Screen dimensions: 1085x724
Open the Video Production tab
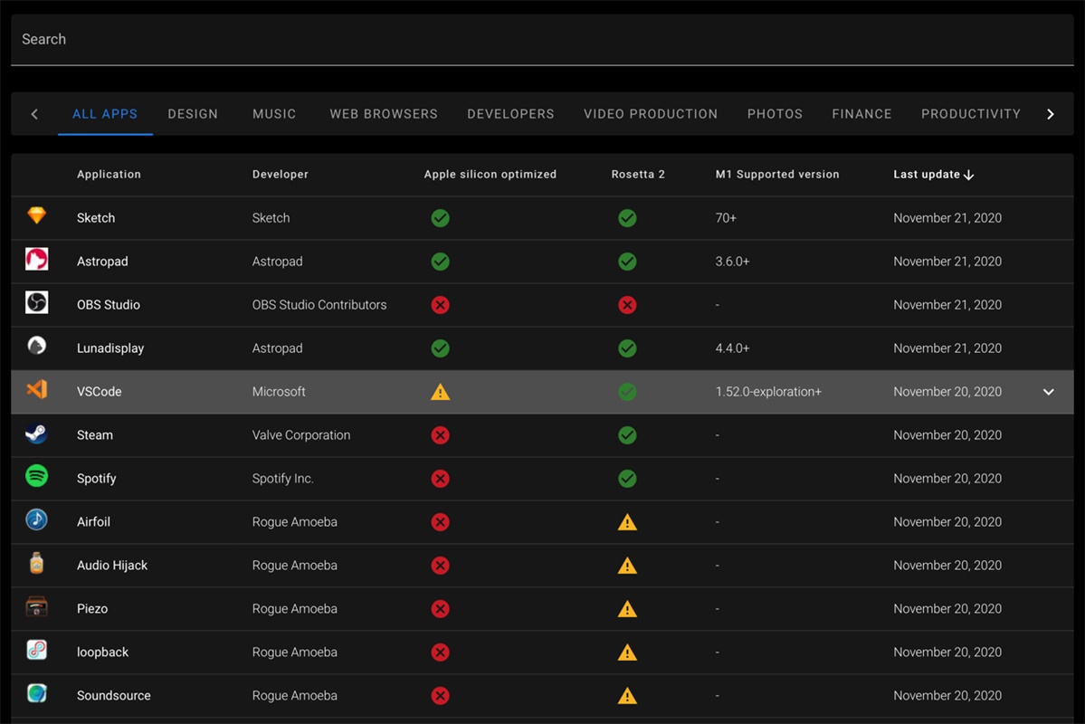651,114
